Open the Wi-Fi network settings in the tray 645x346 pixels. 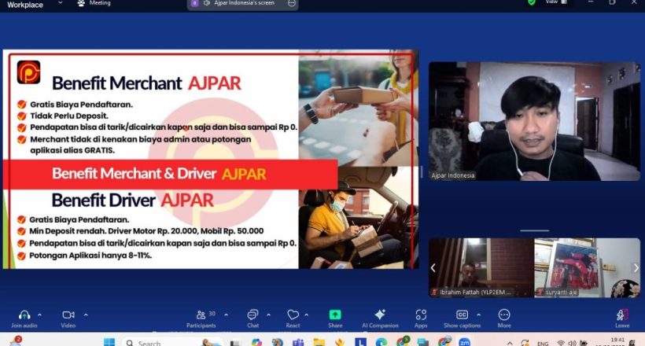pos(561,343)
